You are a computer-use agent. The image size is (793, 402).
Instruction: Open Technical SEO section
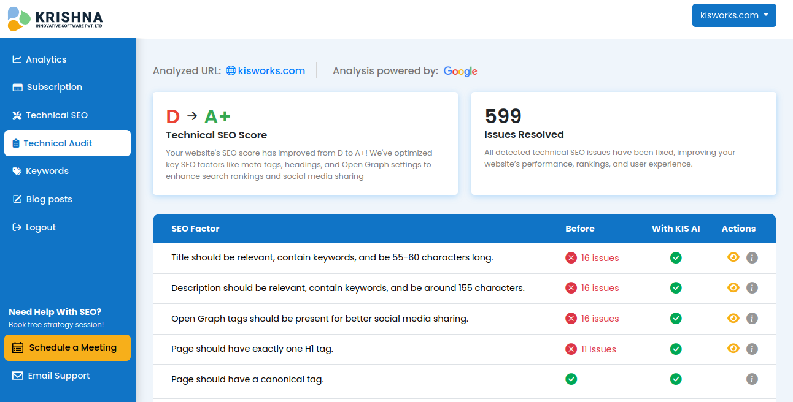(x=68, y=115)
